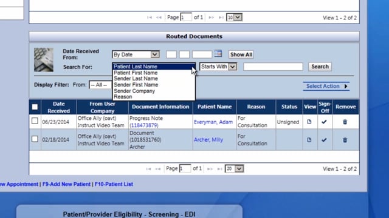The height and width of the screenshot is (218, 389).
Task: Click the page number field in Routed Documents pager
Action: point(185,168)
